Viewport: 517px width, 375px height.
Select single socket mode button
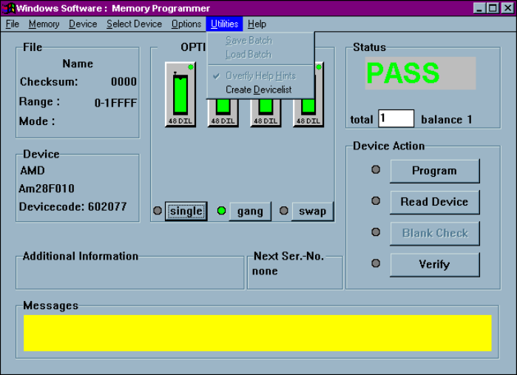click(186, 211)
